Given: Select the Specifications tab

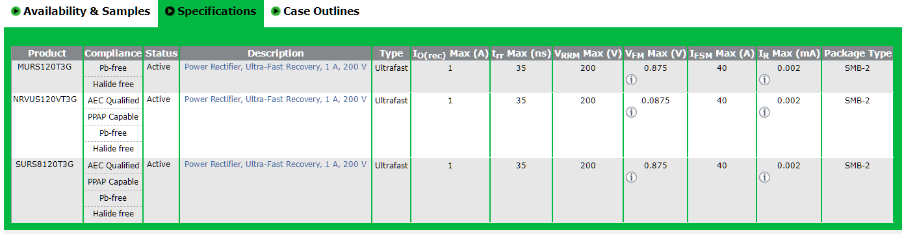Looking at the screenshot, I should tap(211, 12).
